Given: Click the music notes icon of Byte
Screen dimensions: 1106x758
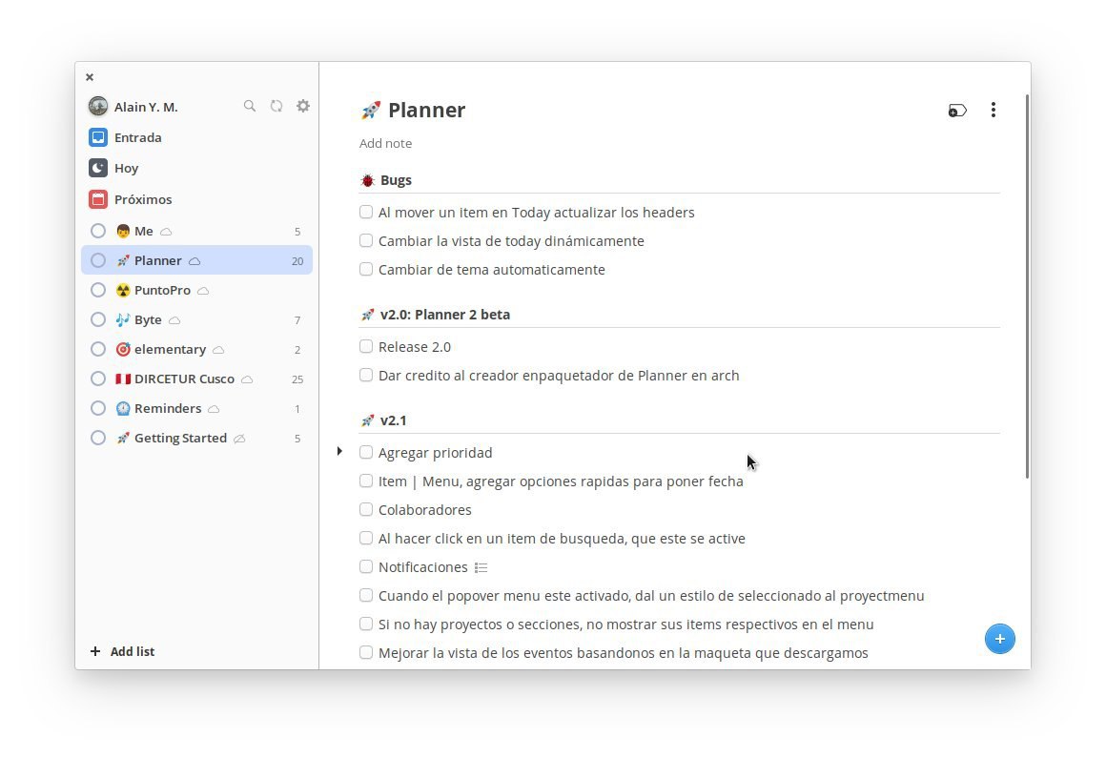Looking at the screenshot, I should 123,319.
